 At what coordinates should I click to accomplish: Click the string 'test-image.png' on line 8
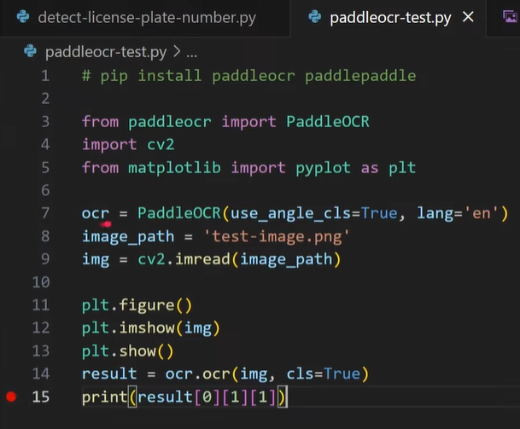tap(277, 237)
